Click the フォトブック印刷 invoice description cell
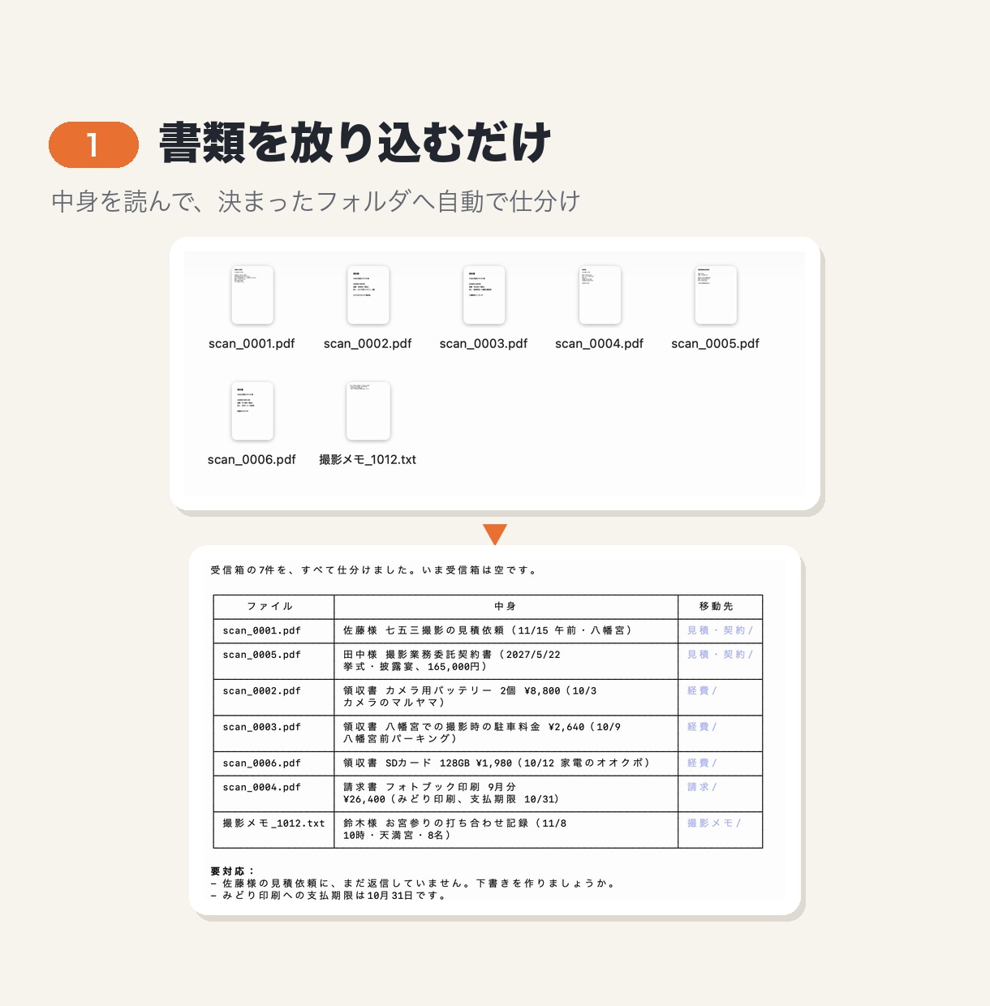Image resolution: width=990 pixels, height=1006 pixels. [506, 793]
